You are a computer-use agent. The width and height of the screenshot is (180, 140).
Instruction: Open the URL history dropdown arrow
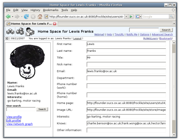126,17
